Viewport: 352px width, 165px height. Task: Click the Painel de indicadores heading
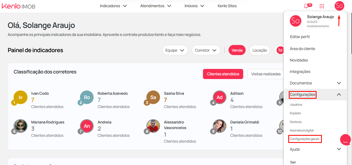(35, 50)
